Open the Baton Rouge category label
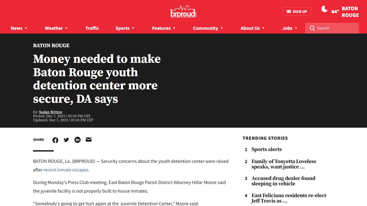Image resolution: width=367 pixels, height=206 pixels. [51, 46]
